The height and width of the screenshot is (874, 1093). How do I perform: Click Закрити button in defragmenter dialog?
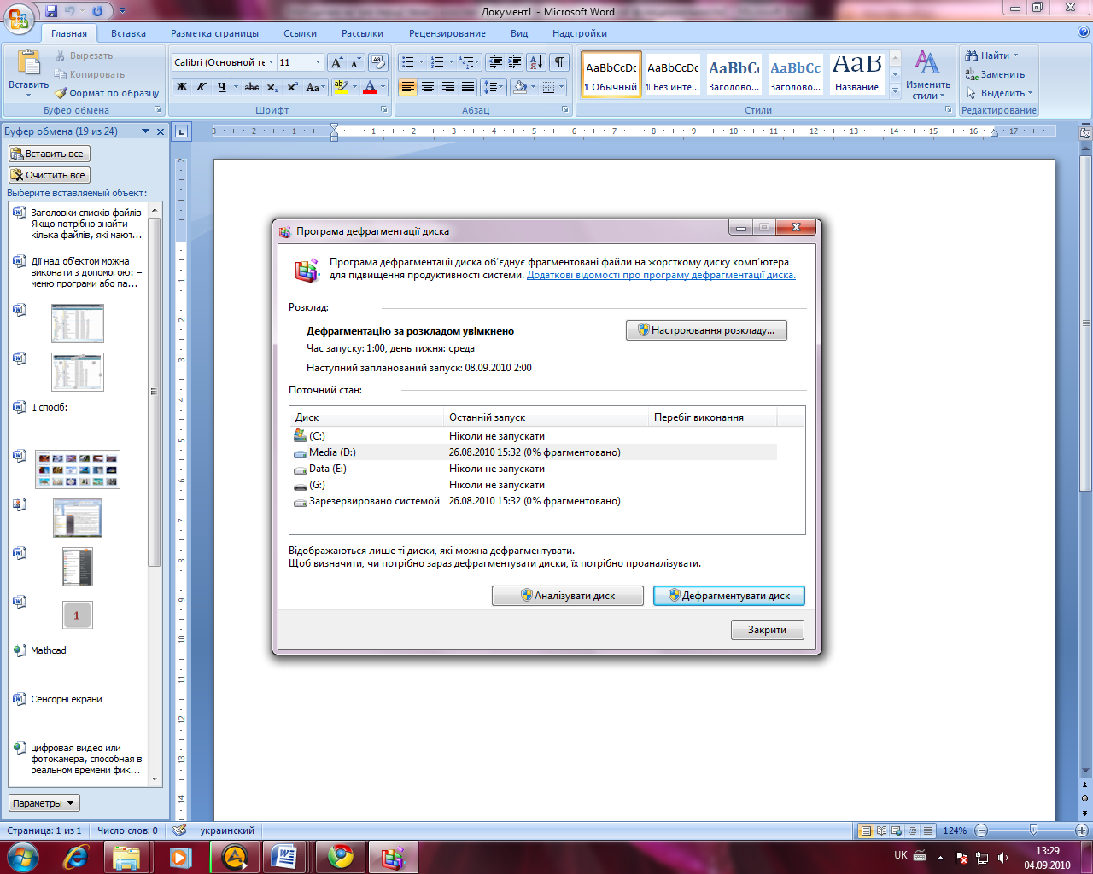coord(768,630)
